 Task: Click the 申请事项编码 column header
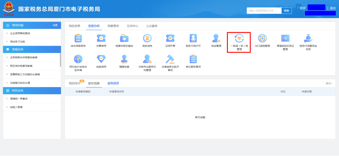click(x=83, y=92)
